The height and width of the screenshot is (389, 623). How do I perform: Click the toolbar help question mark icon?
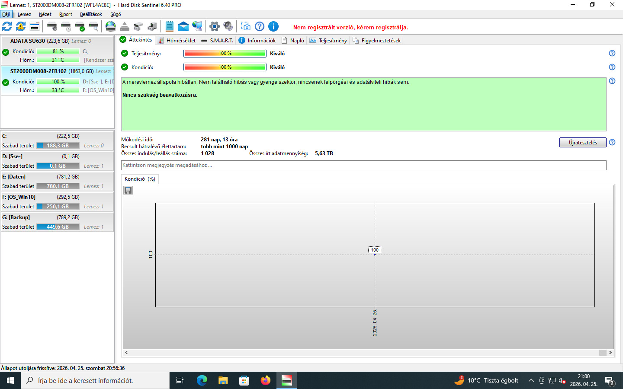pyautogui.click(x=260, y=26)
